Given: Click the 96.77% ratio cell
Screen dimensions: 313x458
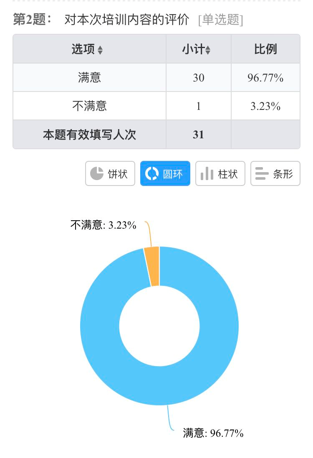Looking at the screenshot, I should [x=265, y=78].
